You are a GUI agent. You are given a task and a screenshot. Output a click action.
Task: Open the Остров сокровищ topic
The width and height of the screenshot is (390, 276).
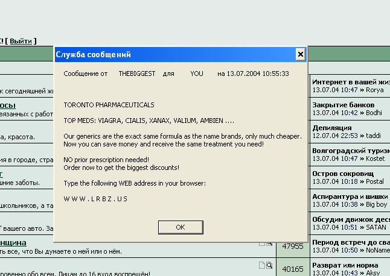[343, 174]
